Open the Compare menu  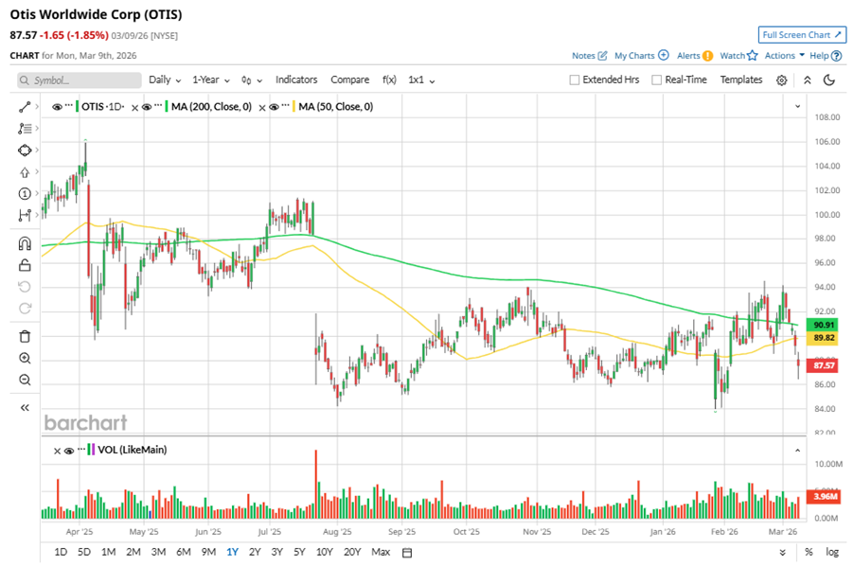click(x=349, y=80)
